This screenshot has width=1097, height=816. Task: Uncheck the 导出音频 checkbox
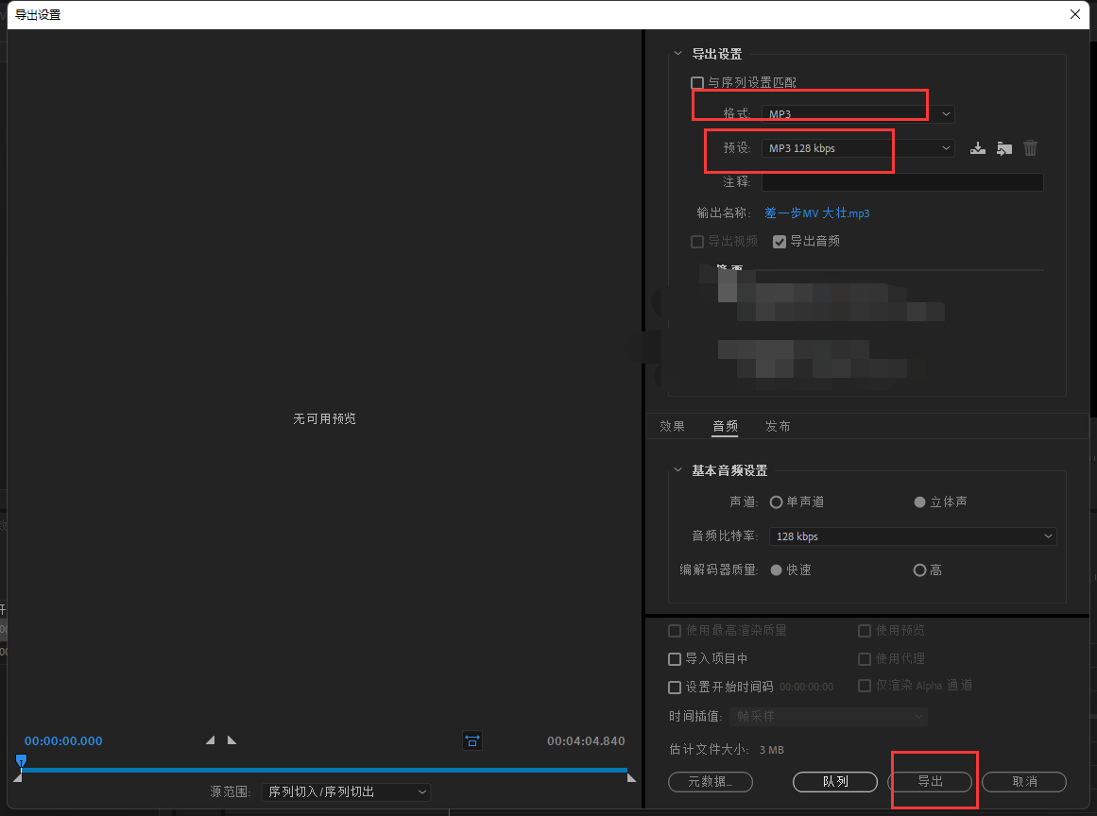tap(780, 242)
